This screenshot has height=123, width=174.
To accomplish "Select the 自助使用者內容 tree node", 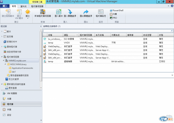I will 12,52.
